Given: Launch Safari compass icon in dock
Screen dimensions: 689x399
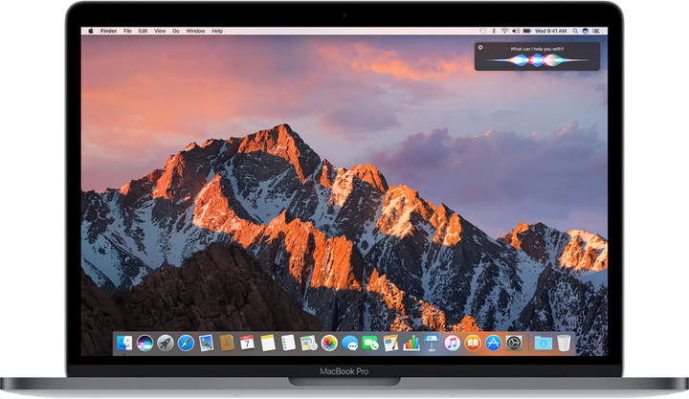Looking at the screenshot, I should click(186, 344).
